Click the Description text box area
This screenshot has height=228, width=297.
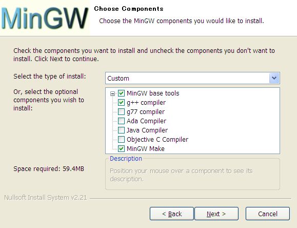[192, 174]
